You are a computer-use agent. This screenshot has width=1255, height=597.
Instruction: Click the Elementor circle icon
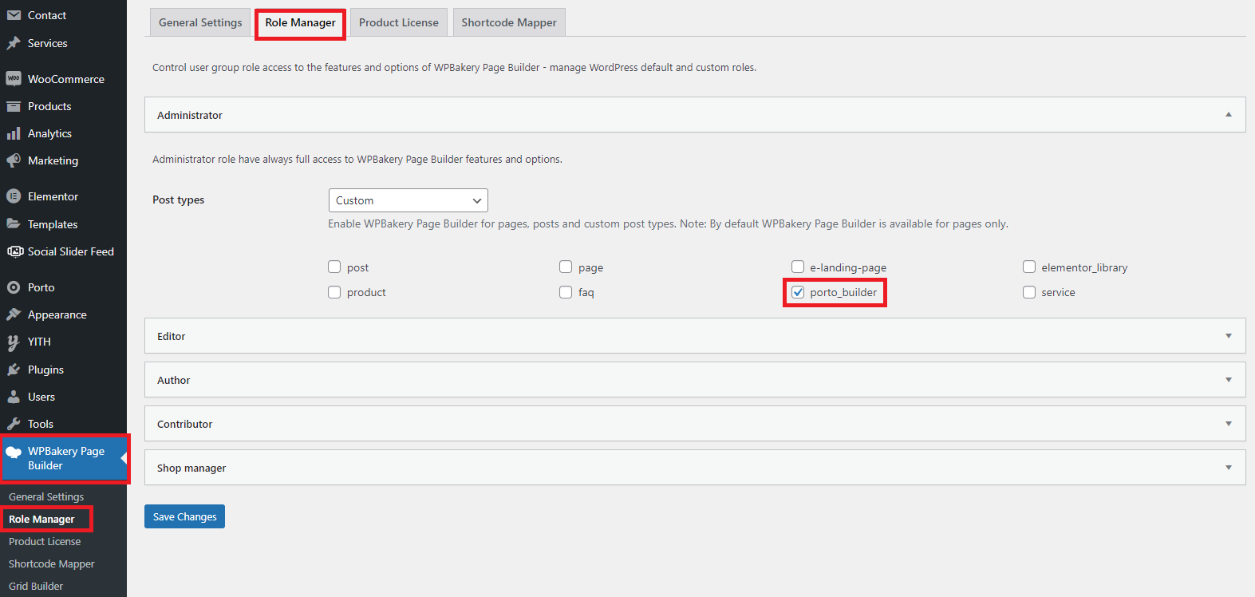tap(14, 196)
